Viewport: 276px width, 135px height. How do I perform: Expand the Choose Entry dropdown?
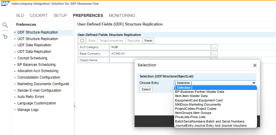point(215,83)
